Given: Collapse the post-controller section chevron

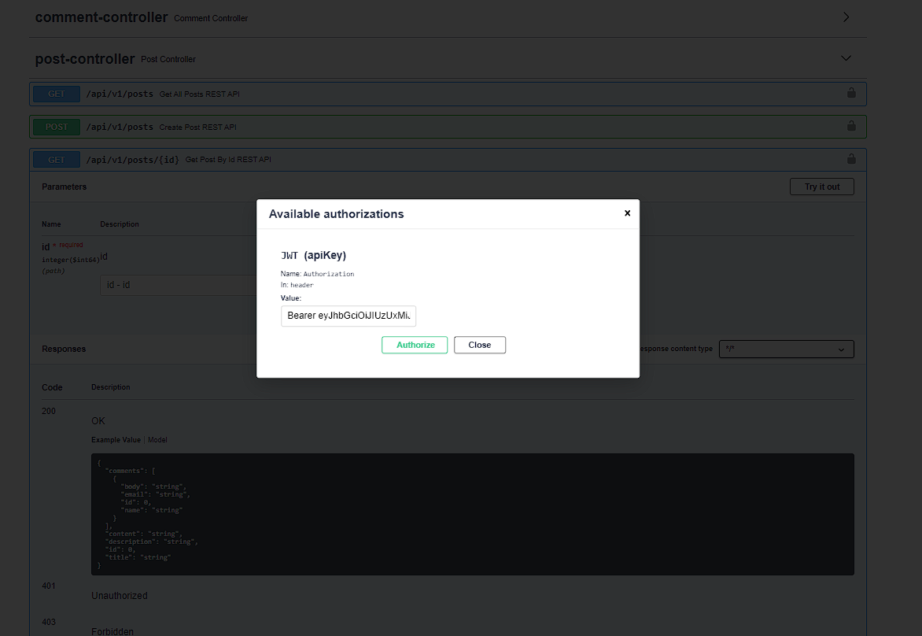Looking at the screenshot, I should 846,58.
